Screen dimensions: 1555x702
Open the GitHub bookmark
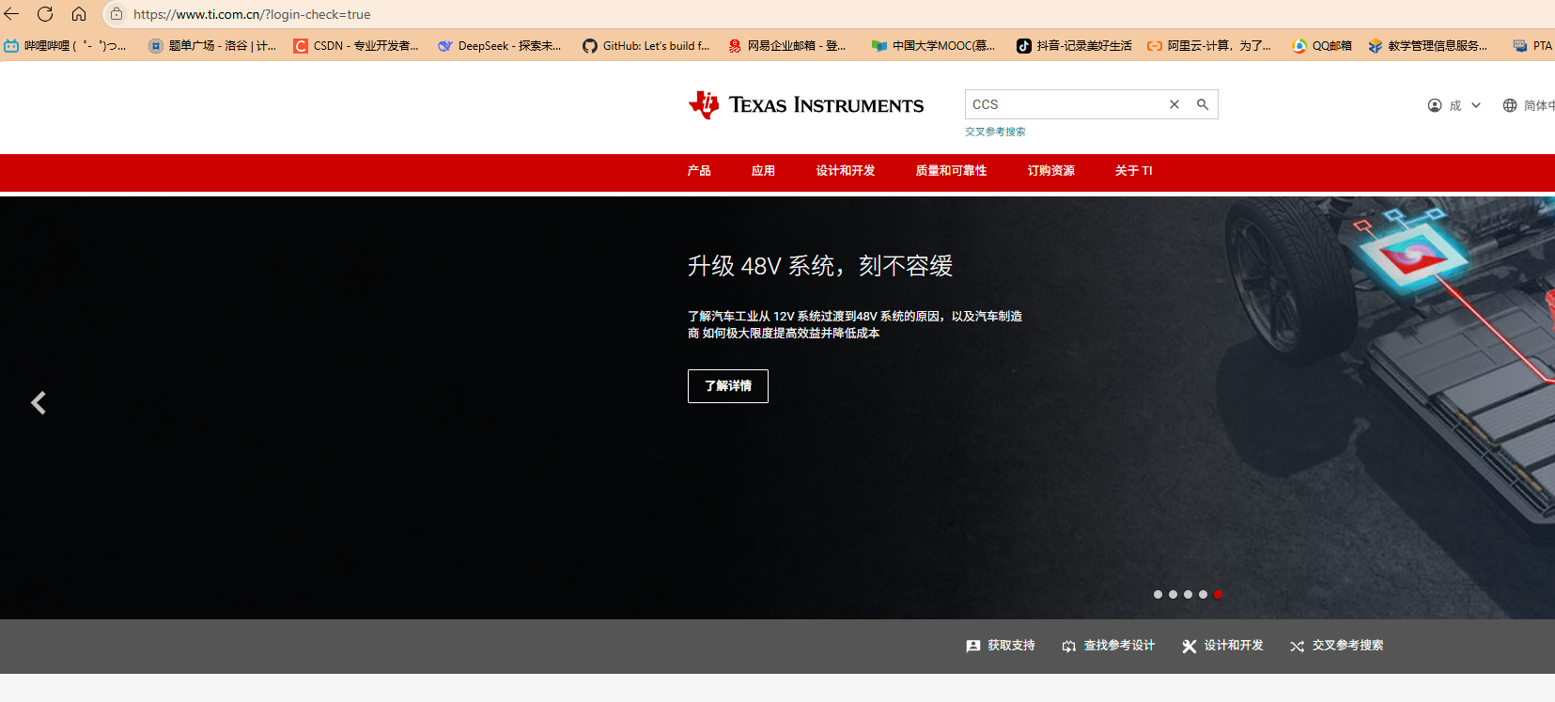(646, 45)
